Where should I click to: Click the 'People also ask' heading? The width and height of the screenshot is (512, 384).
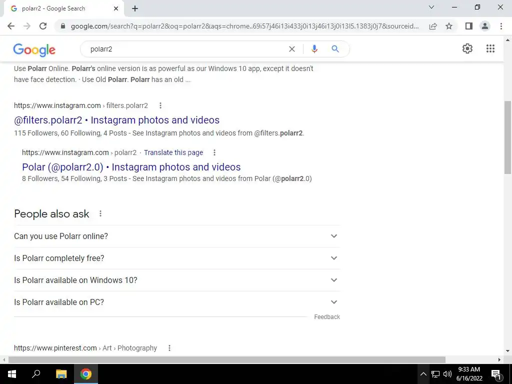[51, 213]
